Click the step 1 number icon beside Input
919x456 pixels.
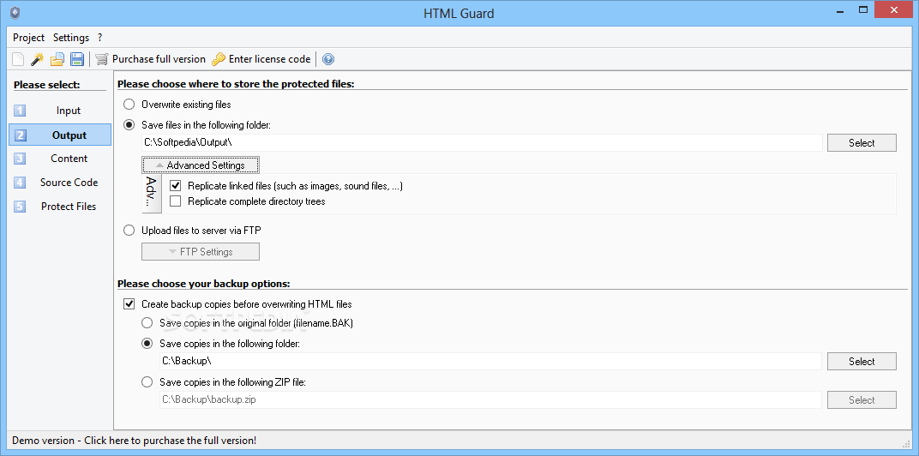click(x=20, y=111)
